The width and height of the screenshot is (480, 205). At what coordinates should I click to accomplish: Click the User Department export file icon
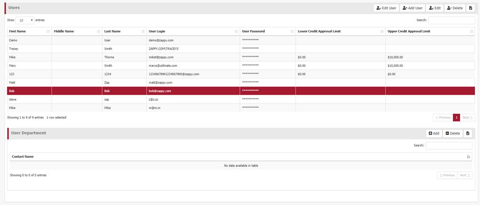point(468,134)
